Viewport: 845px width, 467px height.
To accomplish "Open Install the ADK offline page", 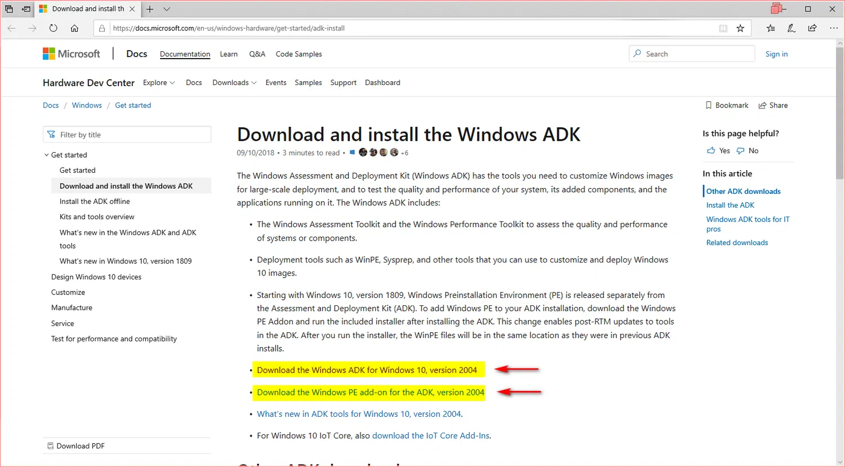I will [x=95, y=201].
